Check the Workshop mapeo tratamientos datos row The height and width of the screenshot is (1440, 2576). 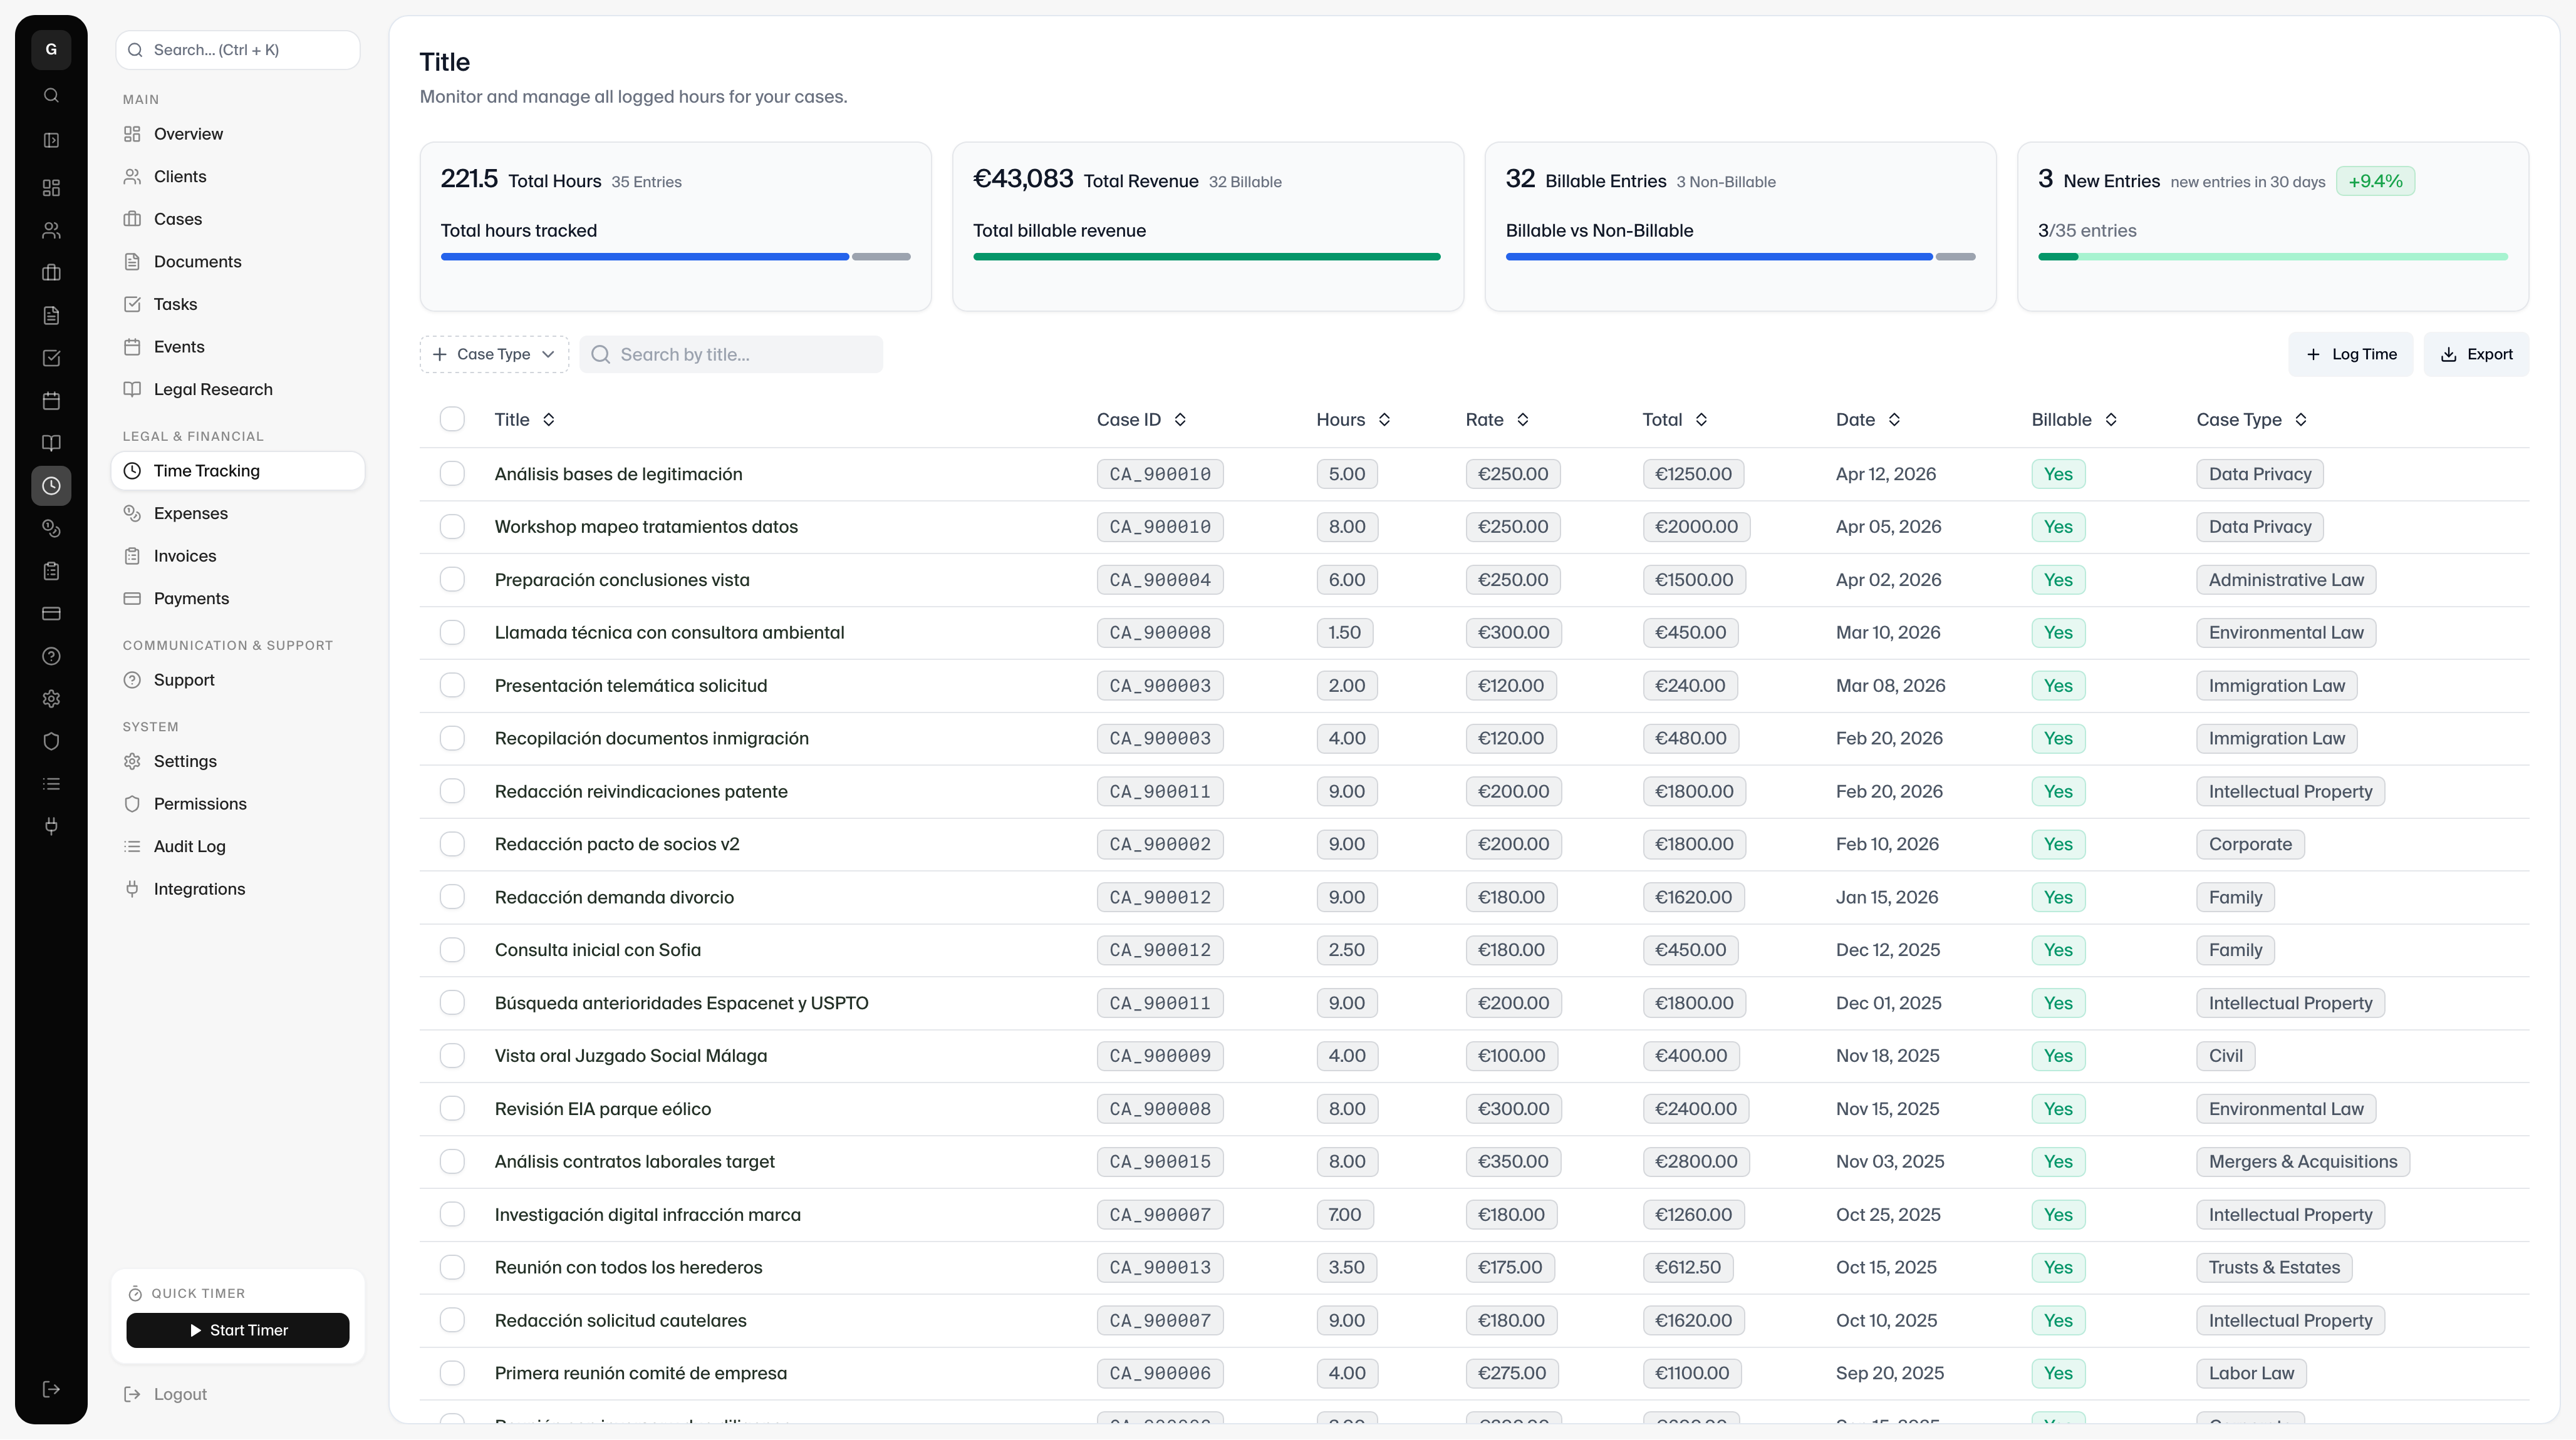click(x=452, y=527)
